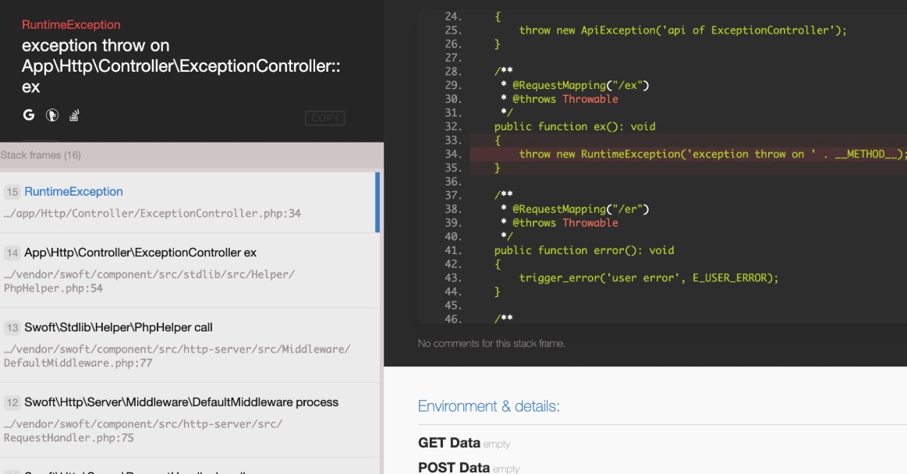Search the error on Google icon

28,115
